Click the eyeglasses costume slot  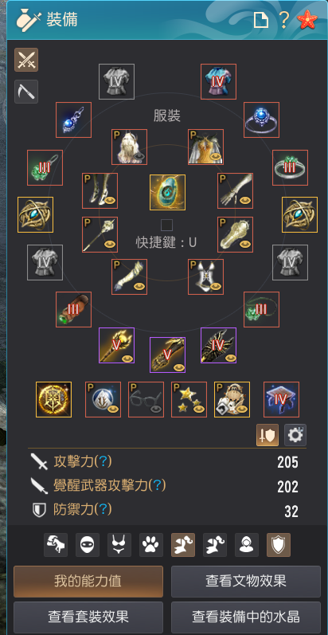tap(146, 399)
